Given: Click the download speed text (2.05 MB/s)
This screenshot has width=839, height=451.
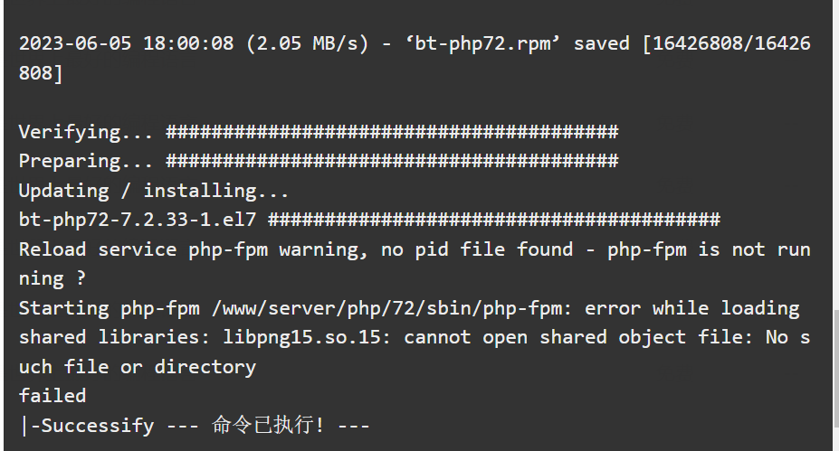Looking at the screenshot, I should (308, 43).
